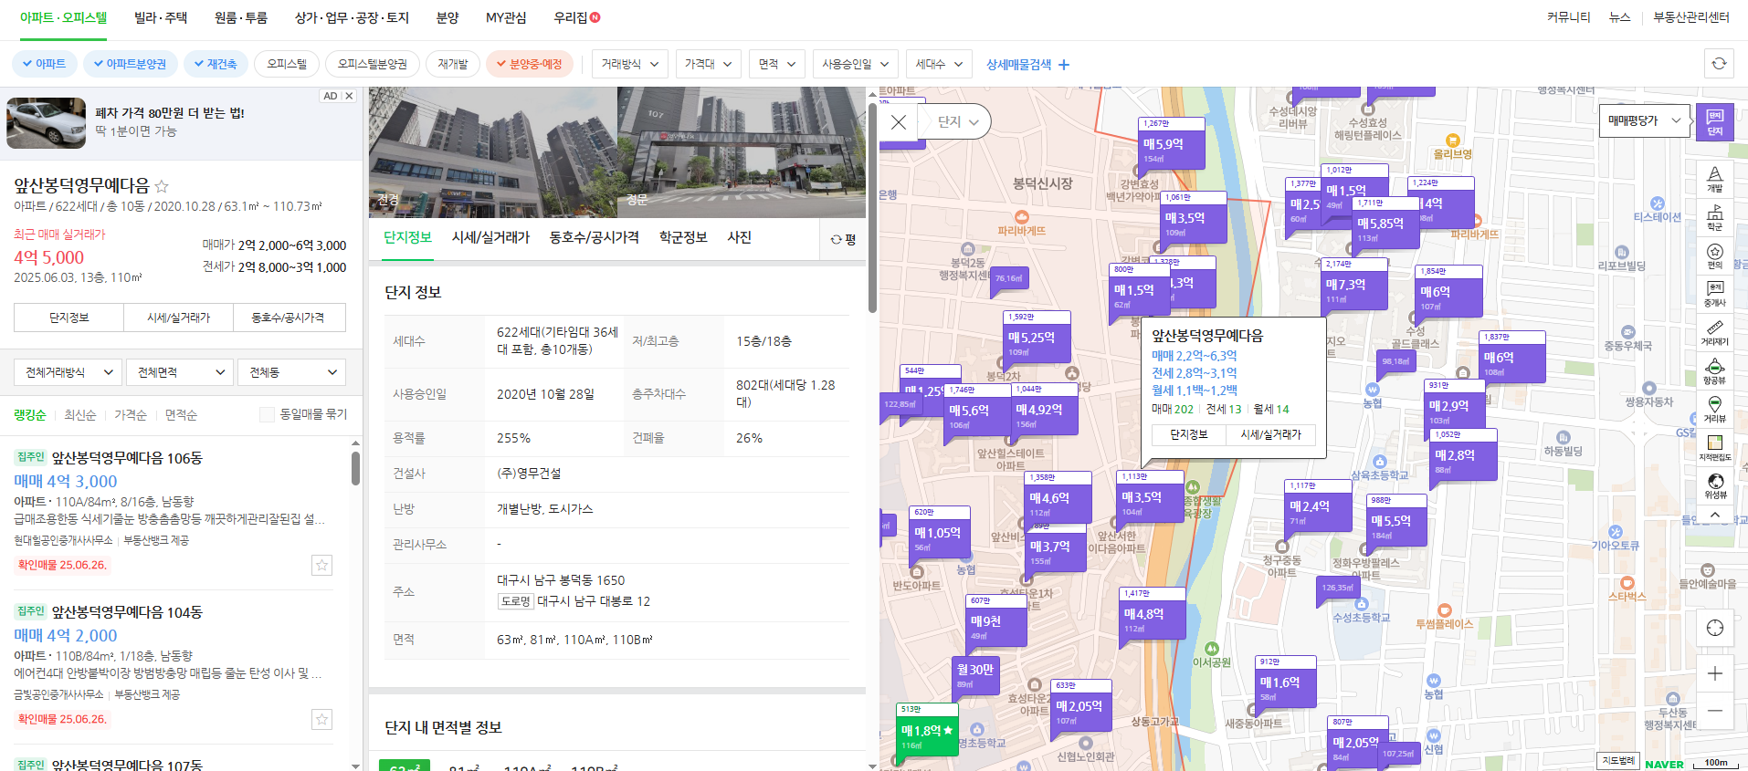This screenshot has height=771, width=1748.
Task: Show 학군 school district overlay
Action: pos(1714,217)
